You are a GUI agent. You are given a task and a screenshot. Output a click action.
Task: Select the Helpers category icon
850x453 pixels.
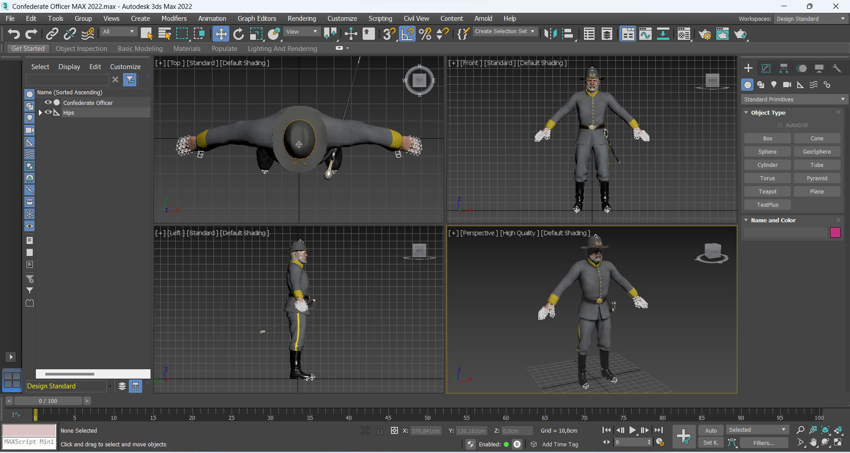coord(800,85)
